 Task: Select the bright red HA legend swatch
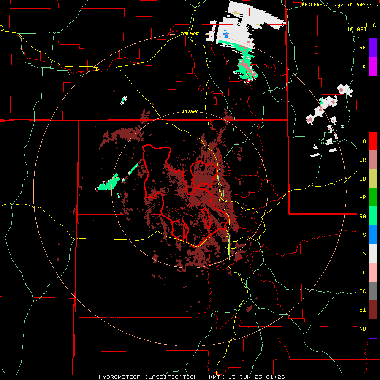point(373,141)
